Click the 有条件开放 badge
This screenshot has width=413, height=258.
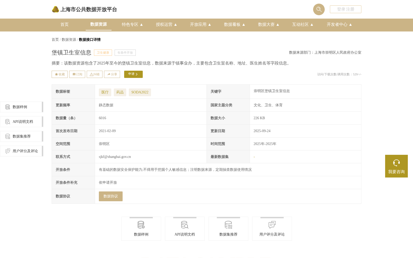pyautogui.click(x=125, y=53)
